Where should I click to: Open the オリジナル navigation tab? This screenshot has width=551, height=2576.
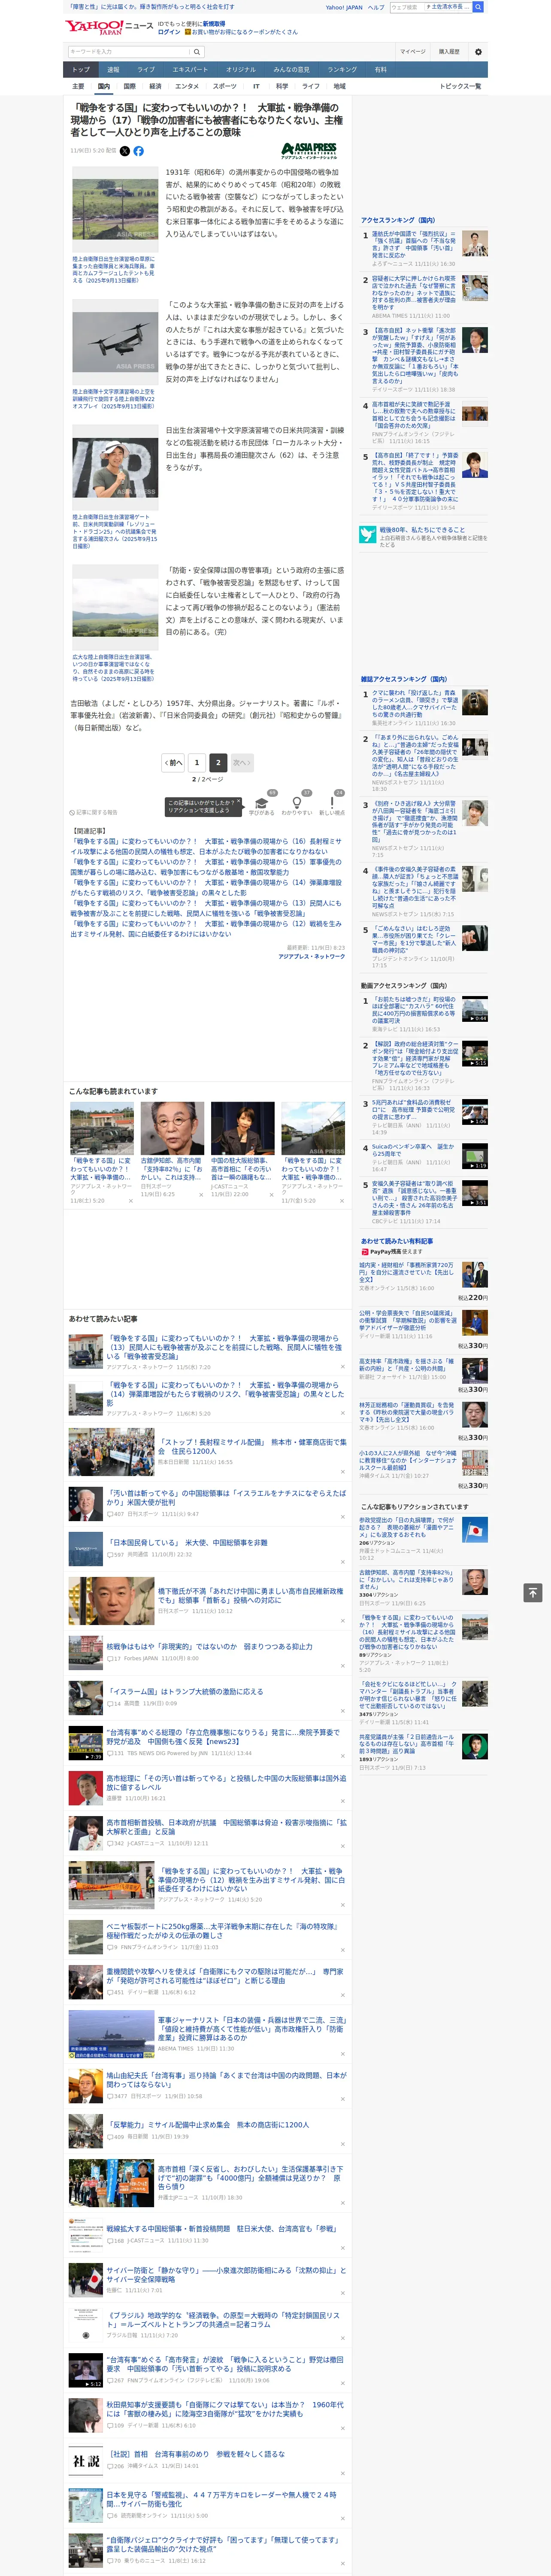(x=241, y=69)
